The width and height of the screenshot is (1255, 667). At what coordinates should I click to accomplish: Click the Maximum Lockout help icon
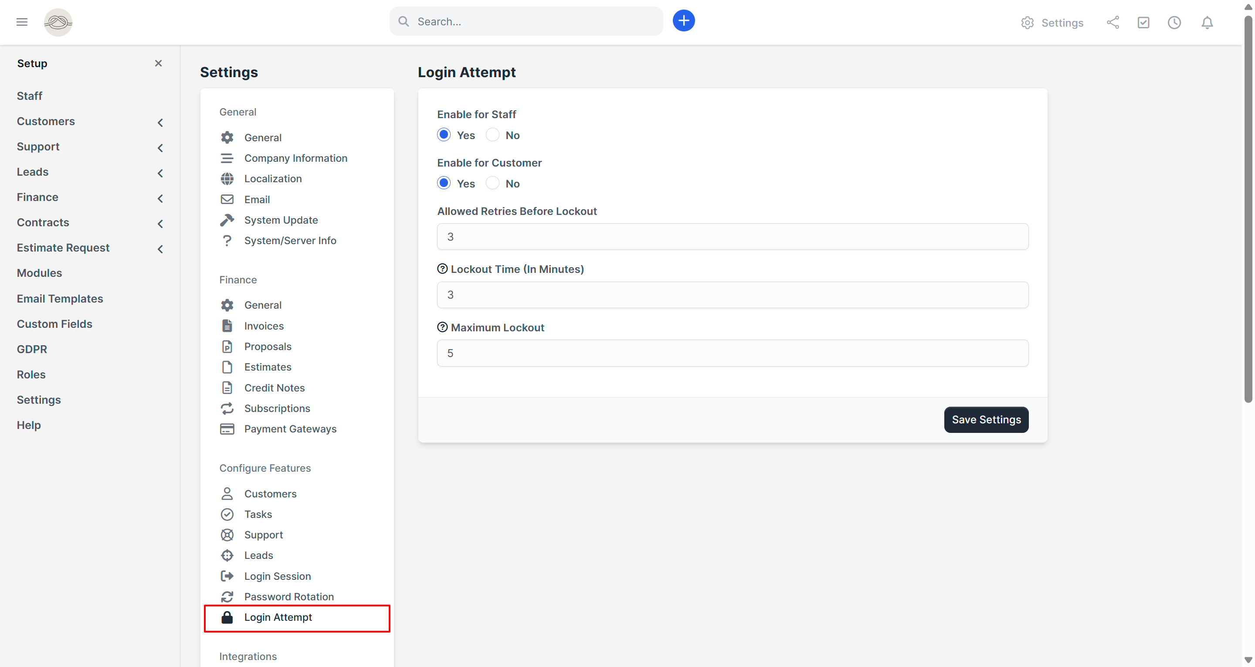click(x=442, y=327)
